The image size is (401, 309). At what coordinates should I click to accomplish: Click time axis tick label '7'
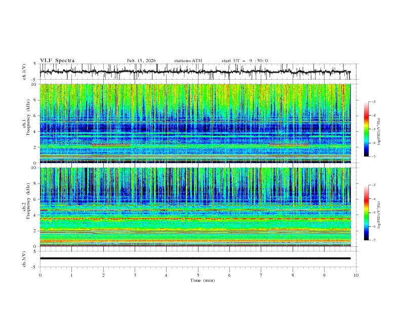point(261,275)
